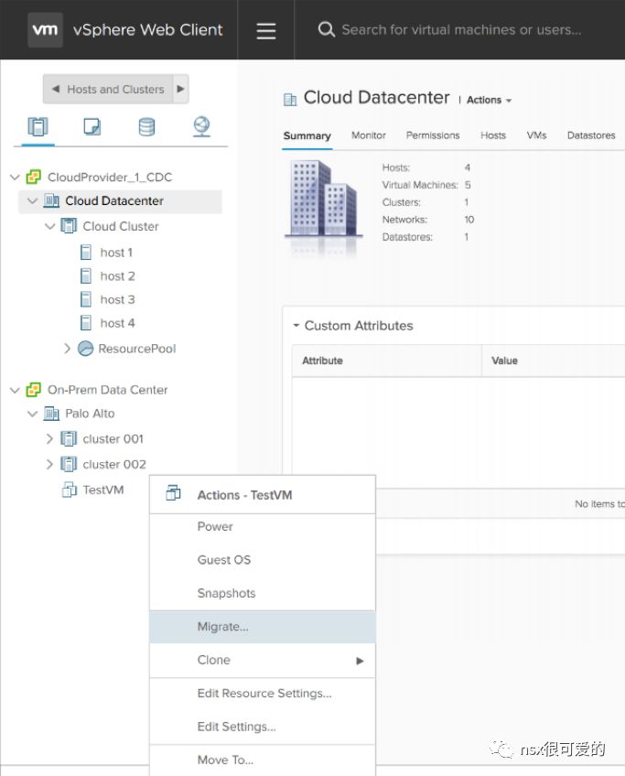The height and width of the screenshot is (776, 625).
Task: Click the host 4 server icon
Action: click(86, 323)
